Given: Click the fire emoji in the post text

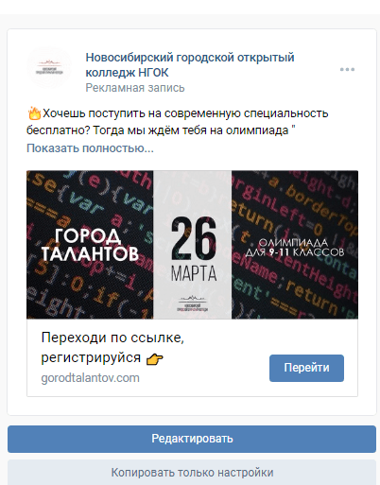Looking at the screenshot, I should tap(34, 113).
